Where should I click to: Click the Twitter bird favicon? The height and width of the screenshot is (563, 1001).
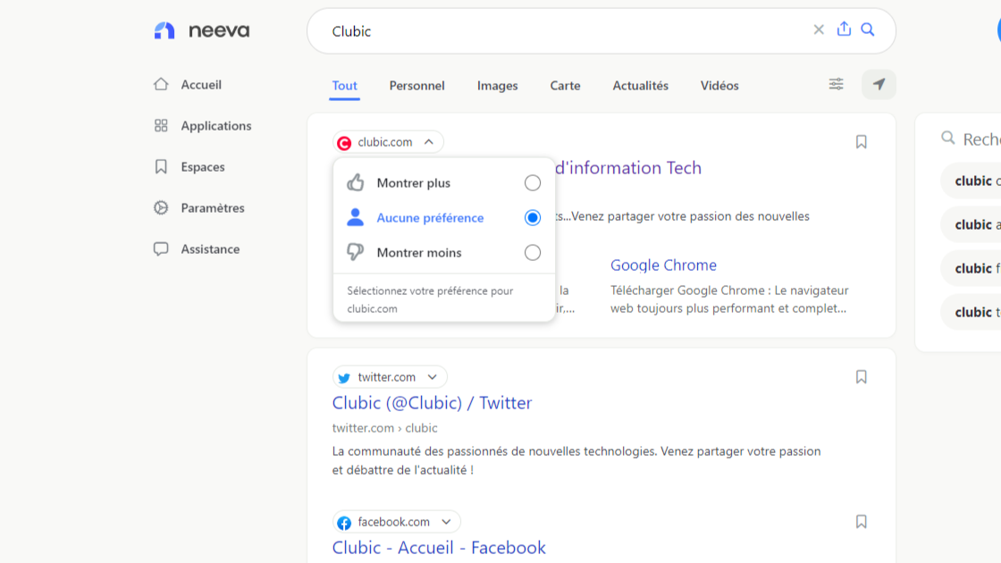(x=344, y=378)
